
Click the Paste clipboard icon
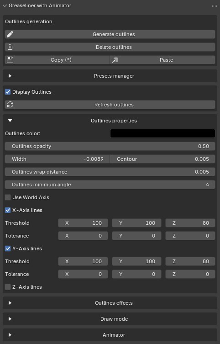point(115,60)
